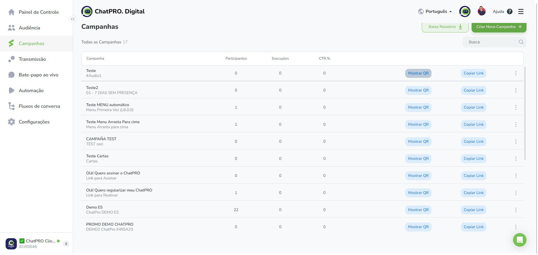The image size is (538, 255).
Task: Go to Audiência menu item
Action: tap(36, 28)
